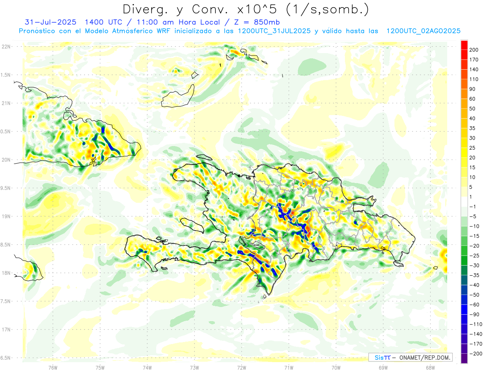The width and height of the screenshot is (483, 373).
Task: Click the '68W' longitude label
Action: (x=430, y=367)
